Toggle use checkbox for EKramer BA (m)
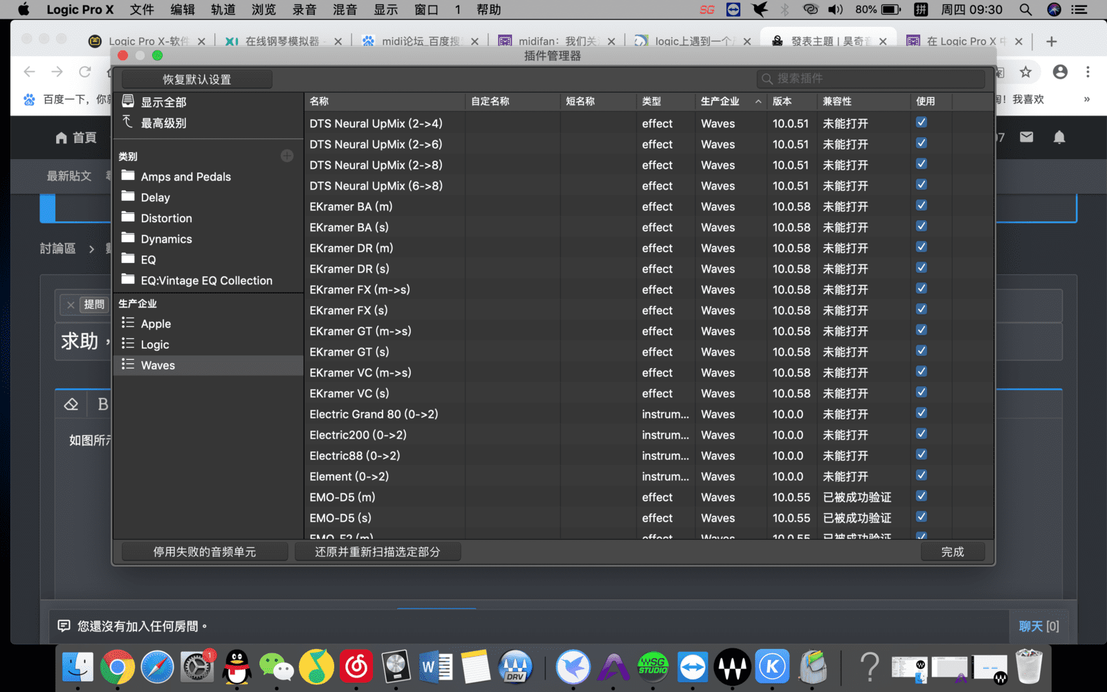1107x692 pixels. (x=921, y=206)
